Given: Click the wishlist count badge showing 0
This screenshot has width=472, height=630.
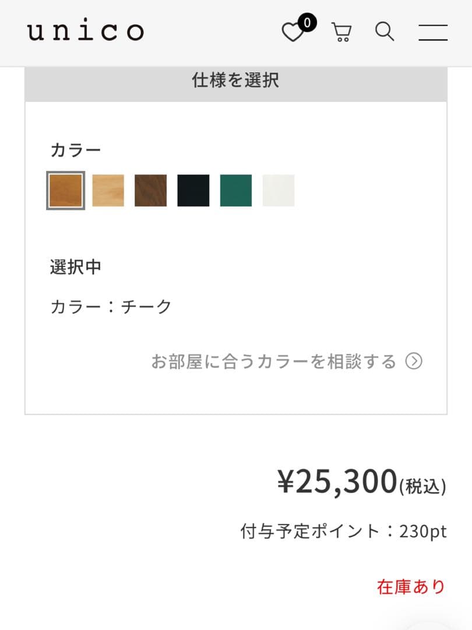Looking at the screenshot, I should pyautogui.click(x=306, y=22).
